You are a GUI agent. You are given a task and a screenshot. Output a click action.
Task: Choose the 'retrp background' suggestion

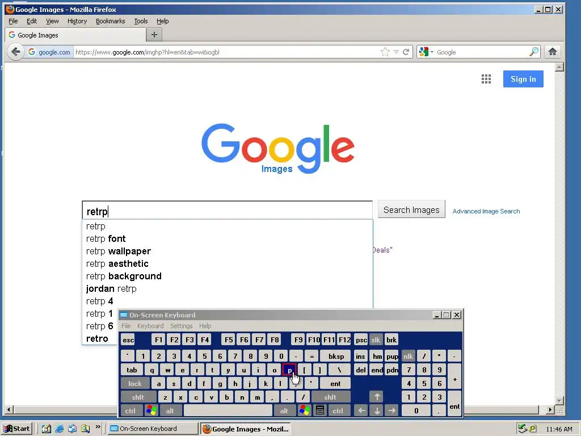(x=227, y=276)
